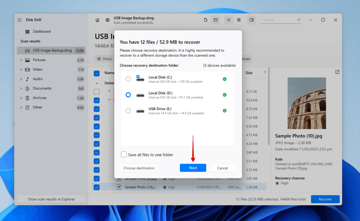Collapse the Pictures category in sidebar
Screen dimensions: 360x221
[21, 60]
